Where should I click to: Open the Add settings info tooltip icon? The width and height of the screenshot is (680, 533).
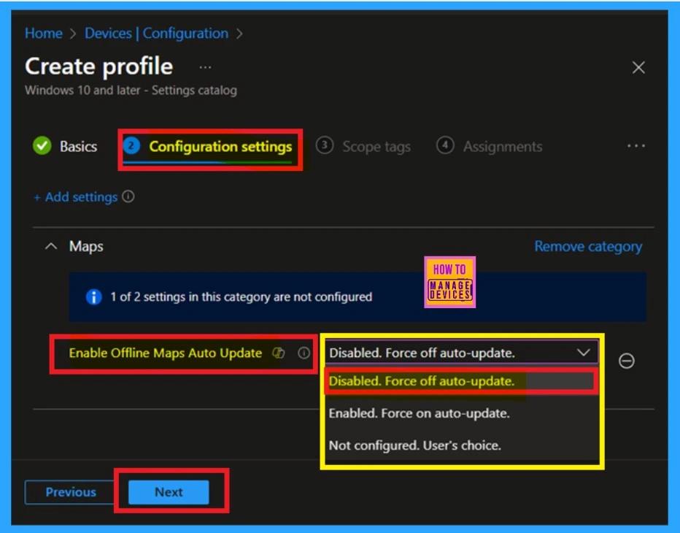point(128,196)
